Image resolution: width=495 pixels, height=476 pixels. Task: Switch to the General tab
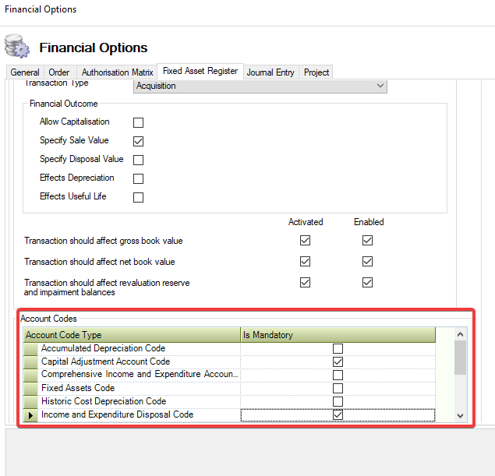coord(25,72)
